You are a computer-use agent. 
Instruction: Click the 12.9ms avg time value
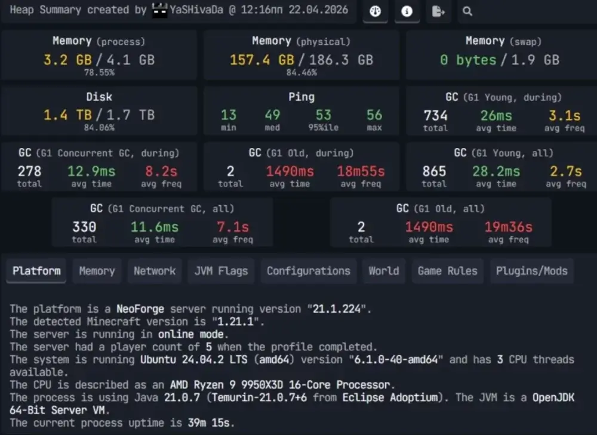91,171
